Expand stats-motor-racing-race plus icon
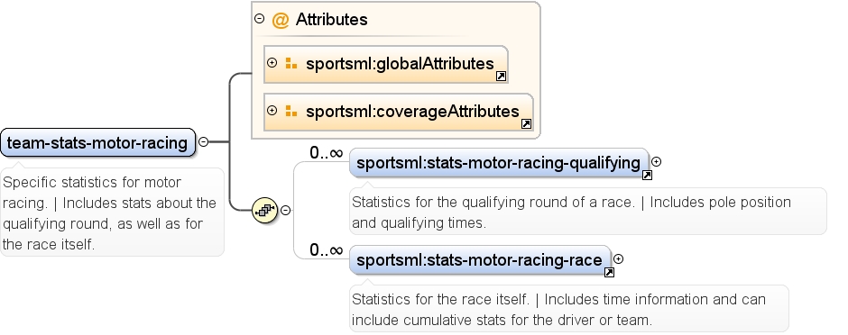848x335 pixels. pos(618,259)
